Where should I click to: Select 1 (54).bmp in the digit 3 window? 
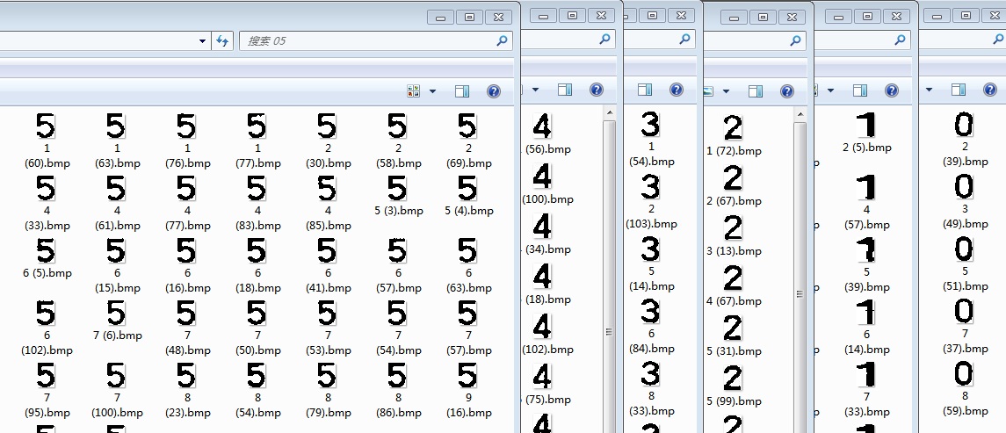tap(650, 124)
